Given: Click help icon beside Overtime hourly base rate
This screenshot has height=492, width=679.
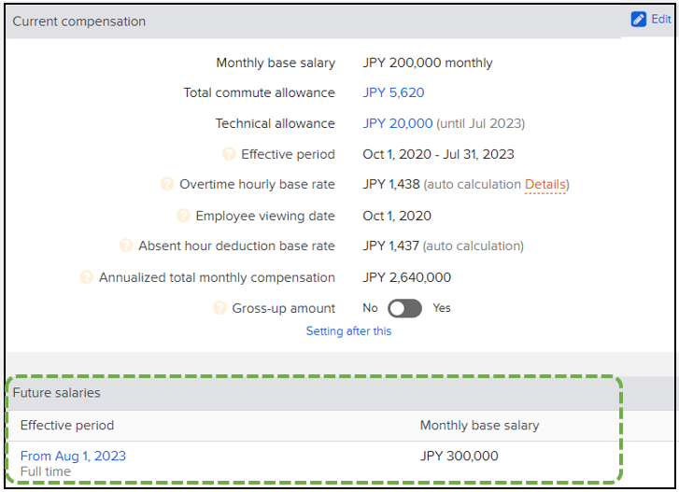Looking at the screenshot, I should [x=166, y=185].
